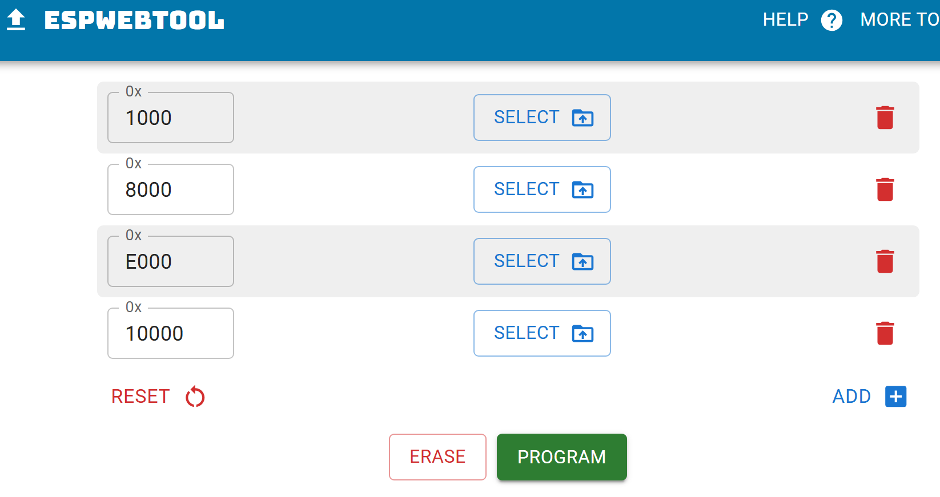
Task: Click the red circular reset arrow icon
Action: tap(195, 397)
